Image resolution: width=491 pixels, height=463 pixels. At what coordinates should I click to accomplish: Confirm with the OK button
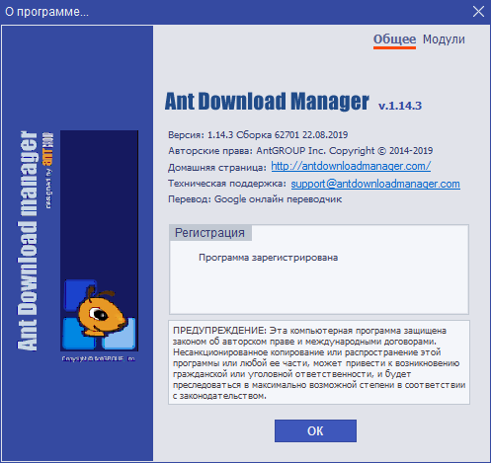(x=315, y=430)
